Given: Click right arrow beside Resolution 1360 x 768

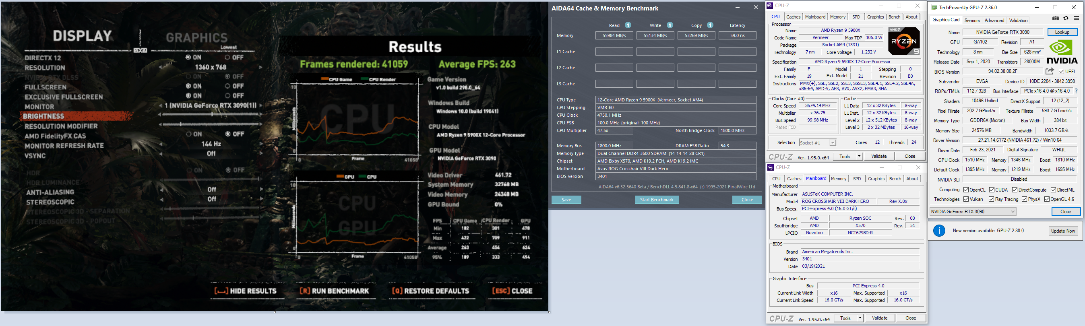Looking at the screenshot, I should (261, 67).
